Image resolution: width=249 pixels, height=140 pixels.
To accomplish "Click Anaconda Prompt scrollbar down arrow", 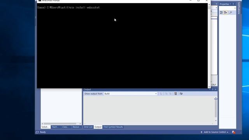I will tap(209, 87).
